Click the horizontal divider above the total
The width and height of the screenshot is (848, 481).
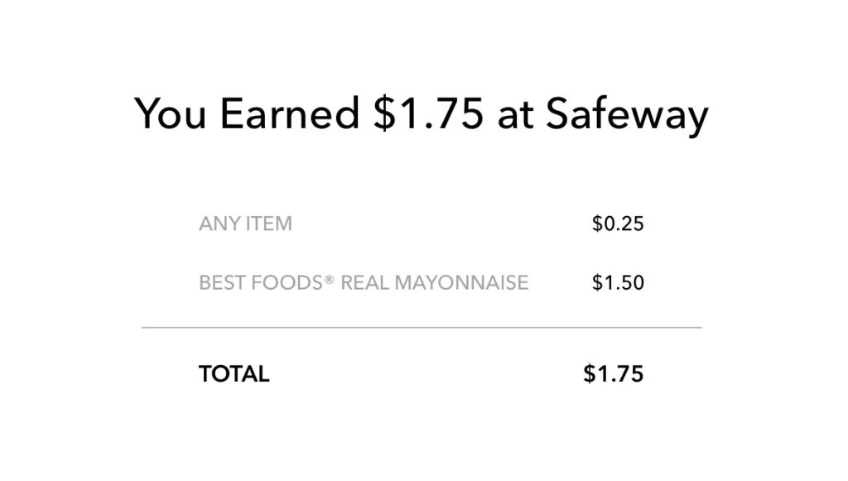pyautogui.click(x=422, y=328)
